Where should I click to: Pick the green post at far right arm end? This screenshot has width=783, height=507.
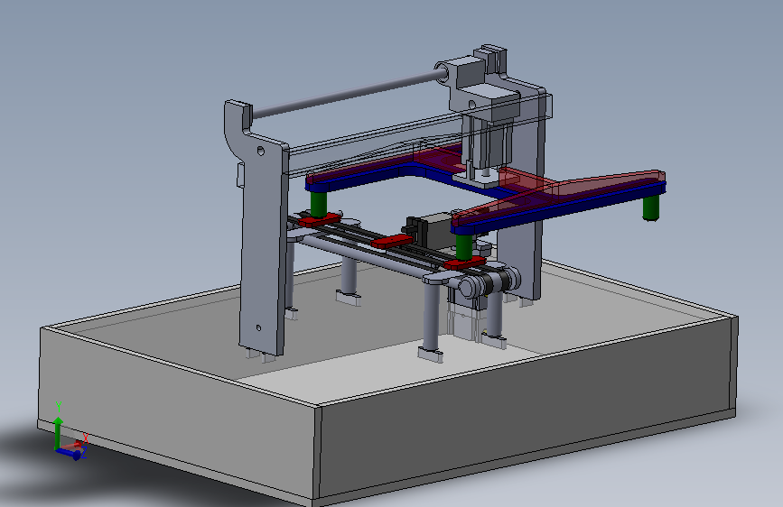click(x=651, y=207)
